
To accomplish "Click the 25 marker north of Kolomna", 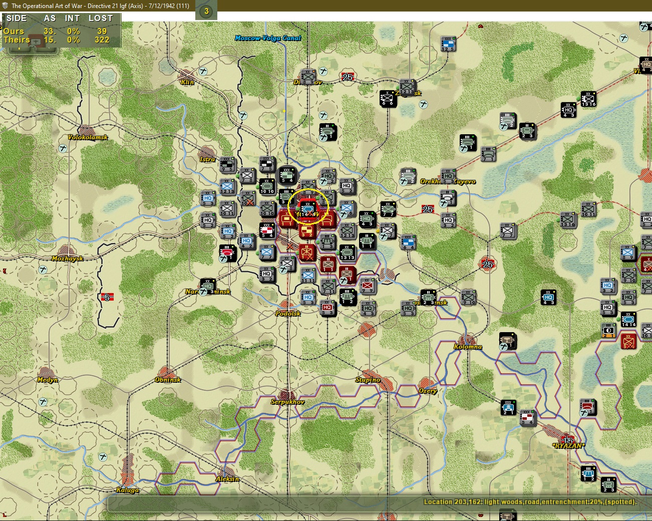I will 488,264.
